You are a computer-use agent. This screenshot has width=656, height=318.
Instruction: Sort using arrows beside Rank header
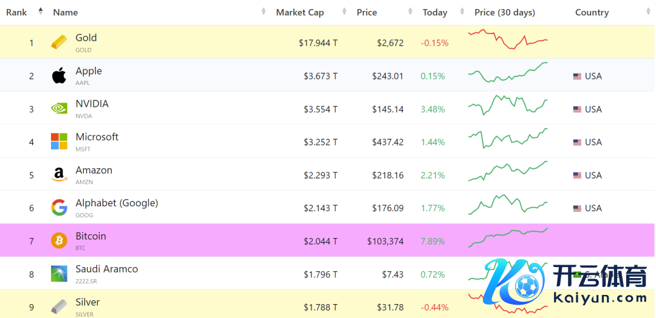click(x=41, y=12)
